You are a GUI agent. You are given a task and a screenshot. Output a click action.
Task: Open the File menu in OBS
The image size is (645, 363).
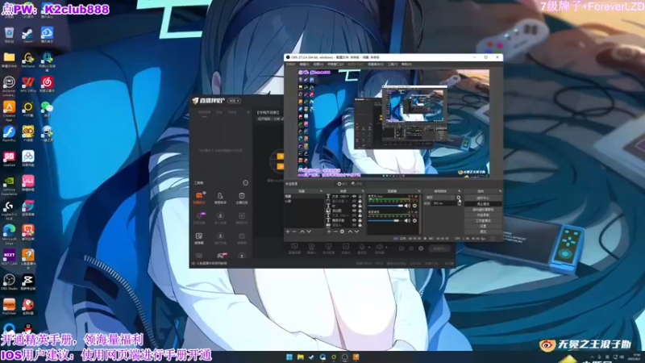[290, 65]
